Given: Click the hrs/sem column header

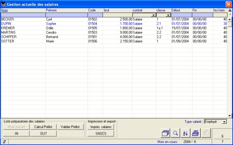Looking at the screenshot, I should [x=219, y=10].
